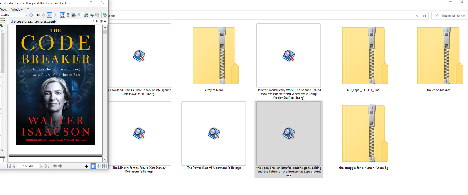This screenshot has width=468, height=195.
Task: Select the the-code-brea..._compress.epub tab
Action: [x=33, y=21]
